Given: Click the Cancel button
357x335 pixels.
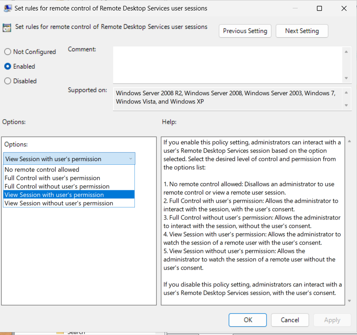Looking at the screenshot, I should [x=290, y=320].
